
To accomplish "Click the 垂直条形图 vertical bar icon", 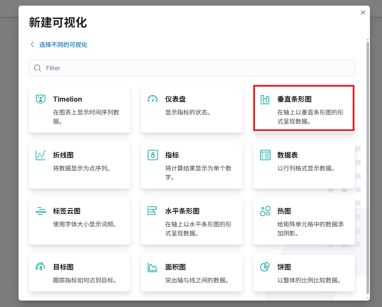I will [265, 99].
